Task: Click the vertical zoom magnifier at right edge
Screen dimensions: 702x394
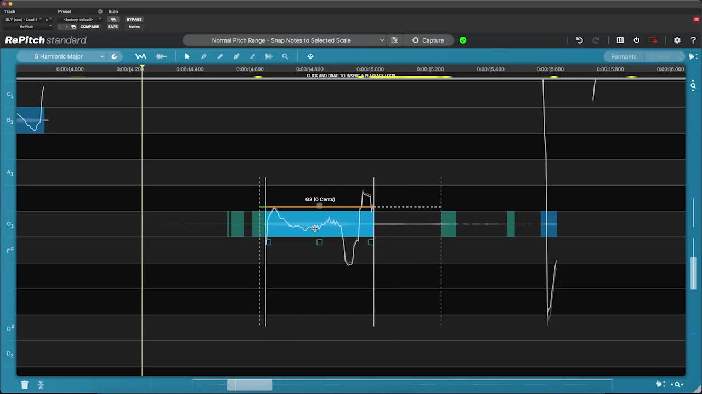Action: click(x=693, y=85)
